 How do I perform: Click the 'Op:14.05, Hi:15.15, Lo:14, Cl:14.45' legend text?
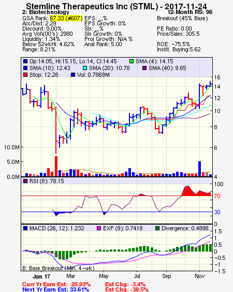tap(74, 61)
